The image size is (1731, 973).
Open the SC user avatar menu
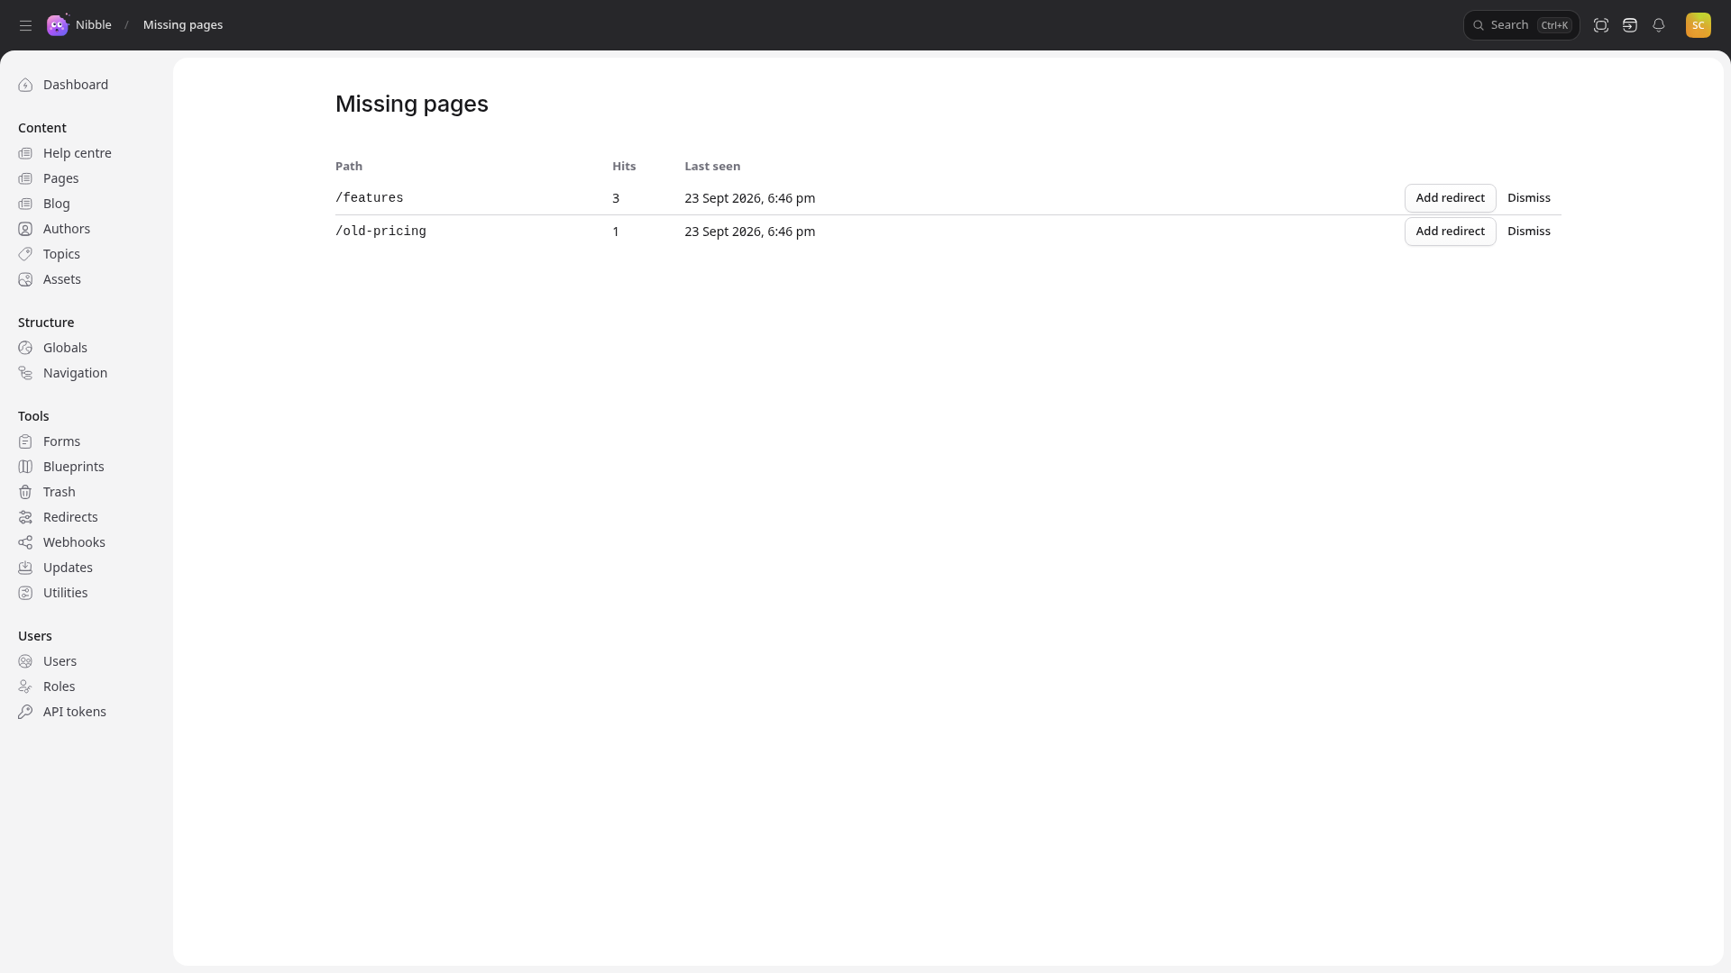click(x=1699, y=25)
